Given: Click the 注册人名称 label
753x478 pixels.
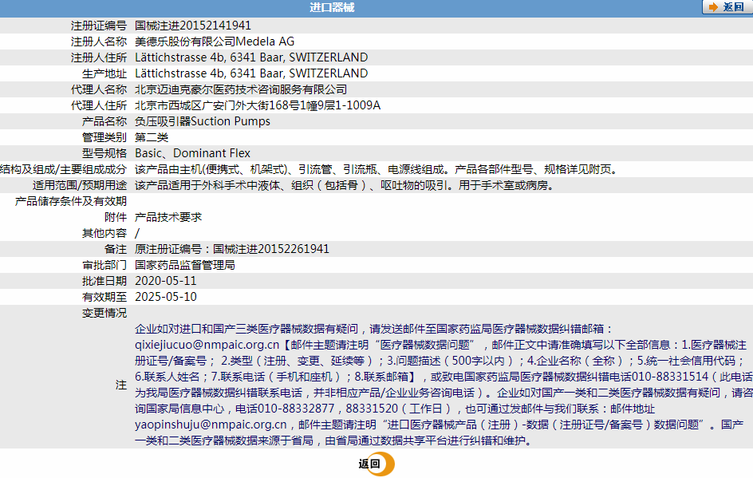Looking at the screenshot, I should point(99,41).
